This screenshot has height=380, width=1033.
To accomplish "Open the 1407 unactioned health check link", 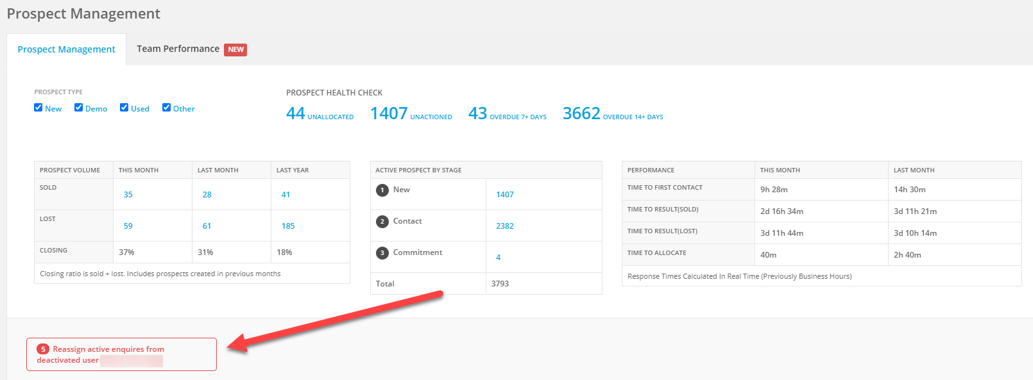I will pyautogui.click(x=389, y=113).
